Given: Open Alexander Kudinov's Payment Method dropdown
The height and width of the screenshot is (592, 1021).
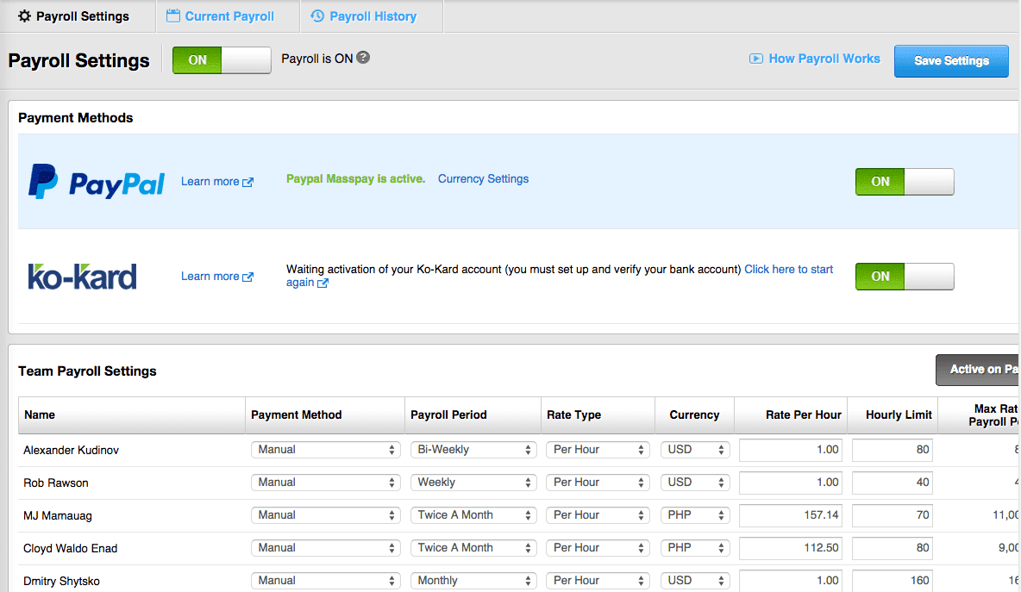Looking at the screenshot, I should (x=325, y=449).
